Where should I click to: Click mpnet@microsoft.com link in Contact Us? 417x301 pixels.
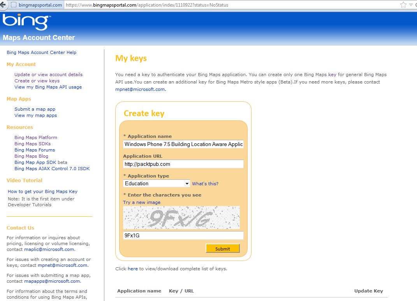pyautogui.click(x=63, y=265)
